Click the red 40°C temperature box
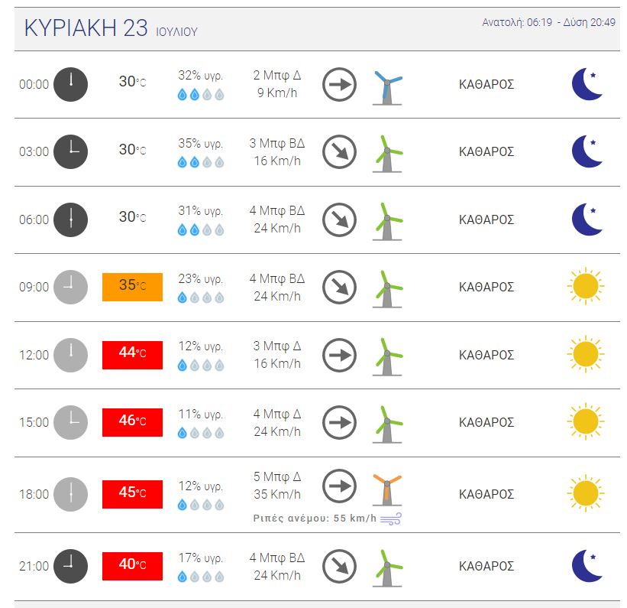 [x=132, y=566]
